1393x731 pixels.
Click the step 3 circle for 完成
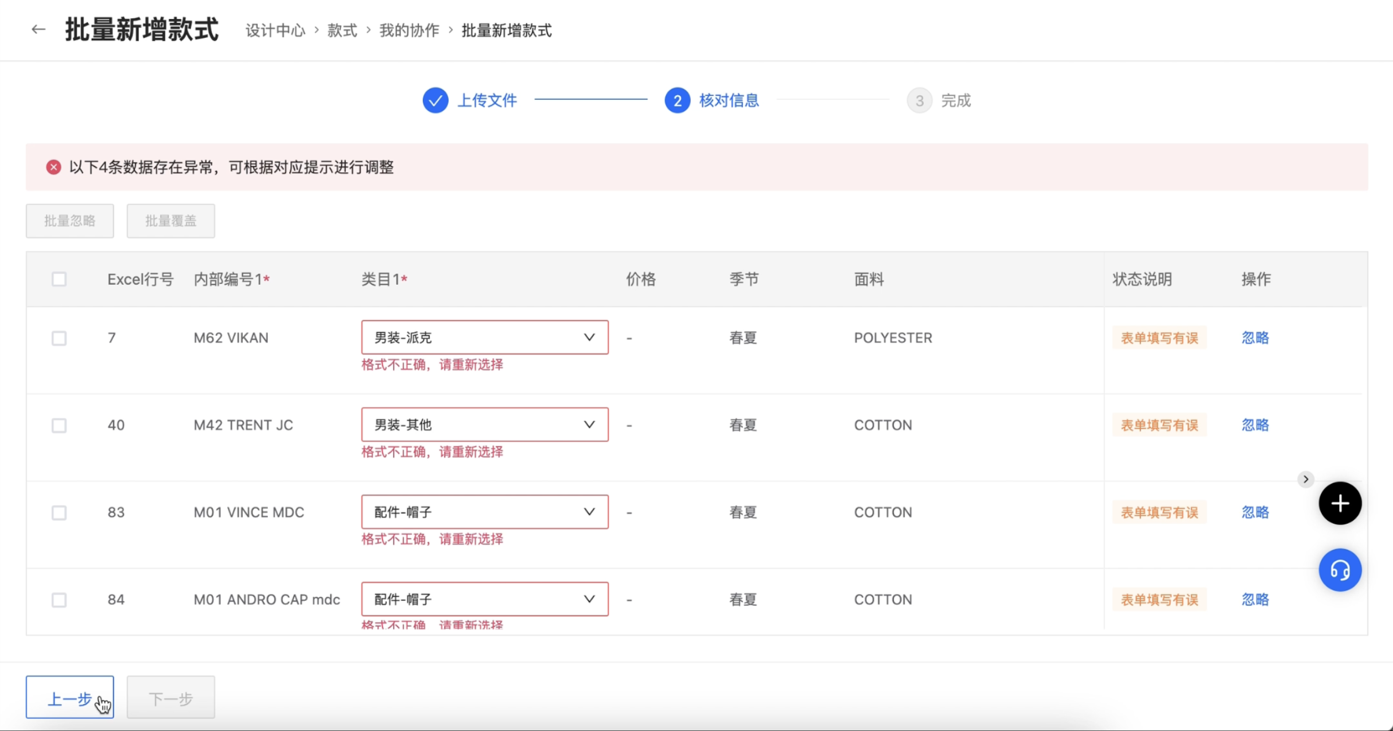[x=919, y=100]
